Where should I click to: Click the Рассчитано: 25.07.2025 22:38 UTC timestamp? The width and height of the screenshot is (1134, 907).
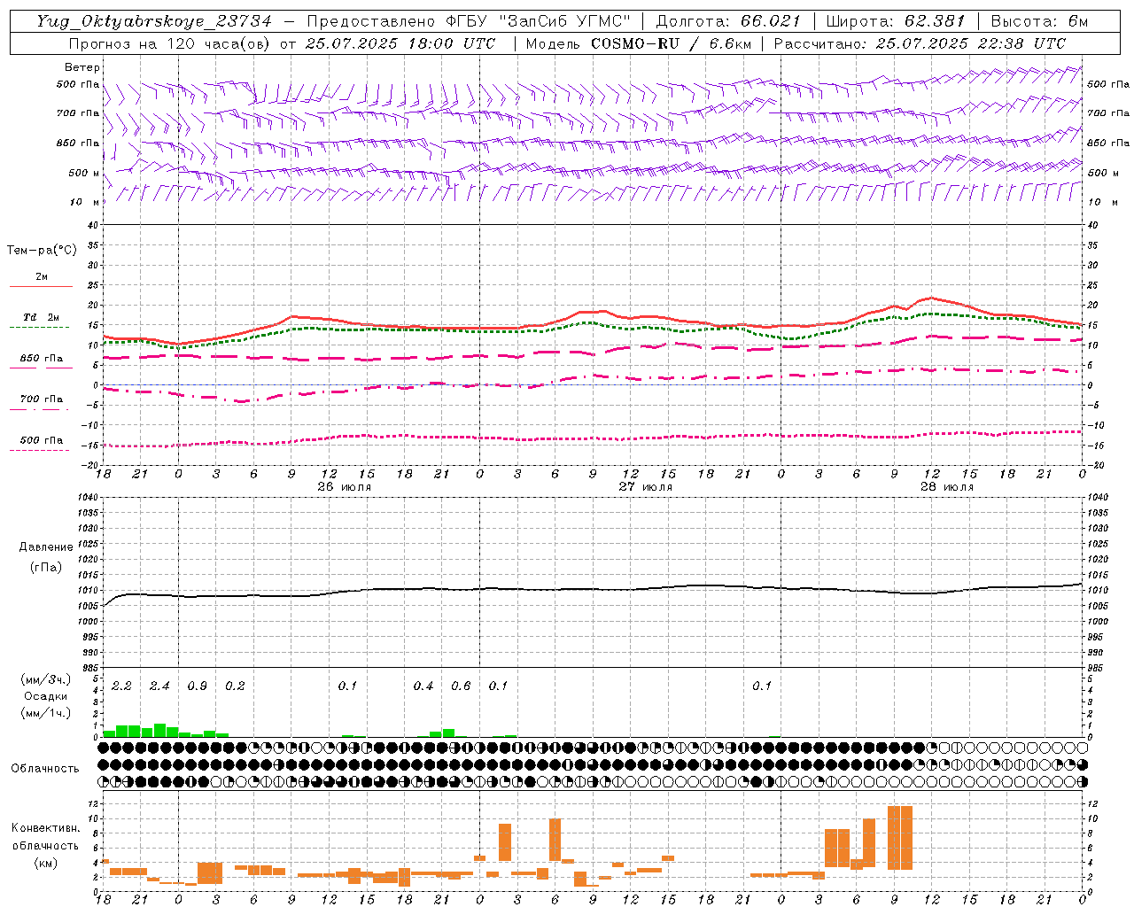(x=919, y=43)
